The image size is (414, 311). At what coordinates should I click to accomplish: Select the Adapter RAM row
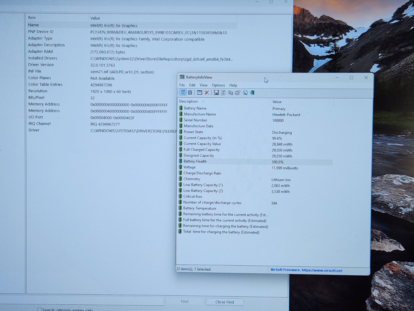pos(132,52)
